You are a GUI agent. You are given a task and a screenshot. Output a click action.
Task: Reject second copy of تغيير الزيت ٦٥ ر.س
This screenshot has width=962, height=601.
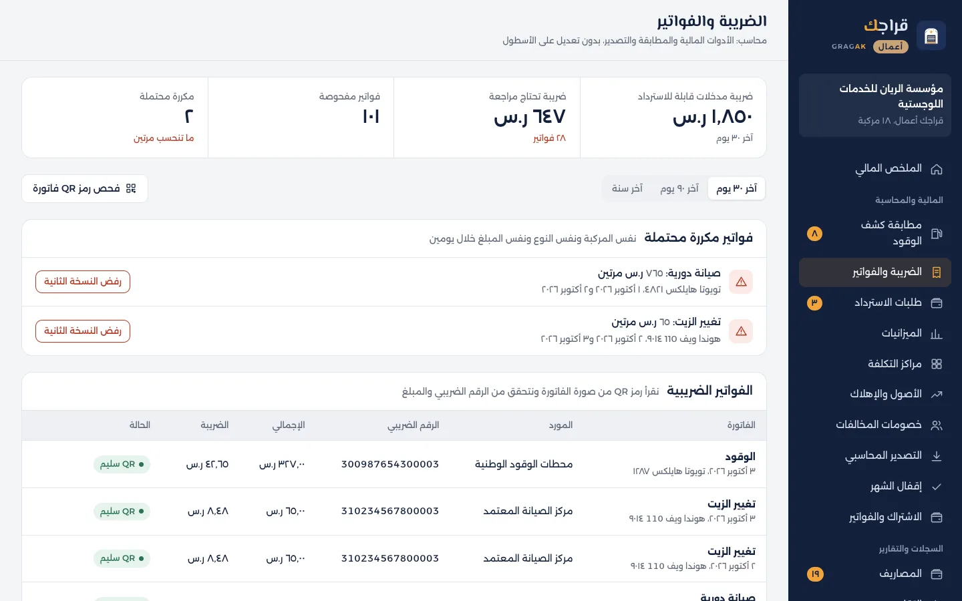point(83,331)
